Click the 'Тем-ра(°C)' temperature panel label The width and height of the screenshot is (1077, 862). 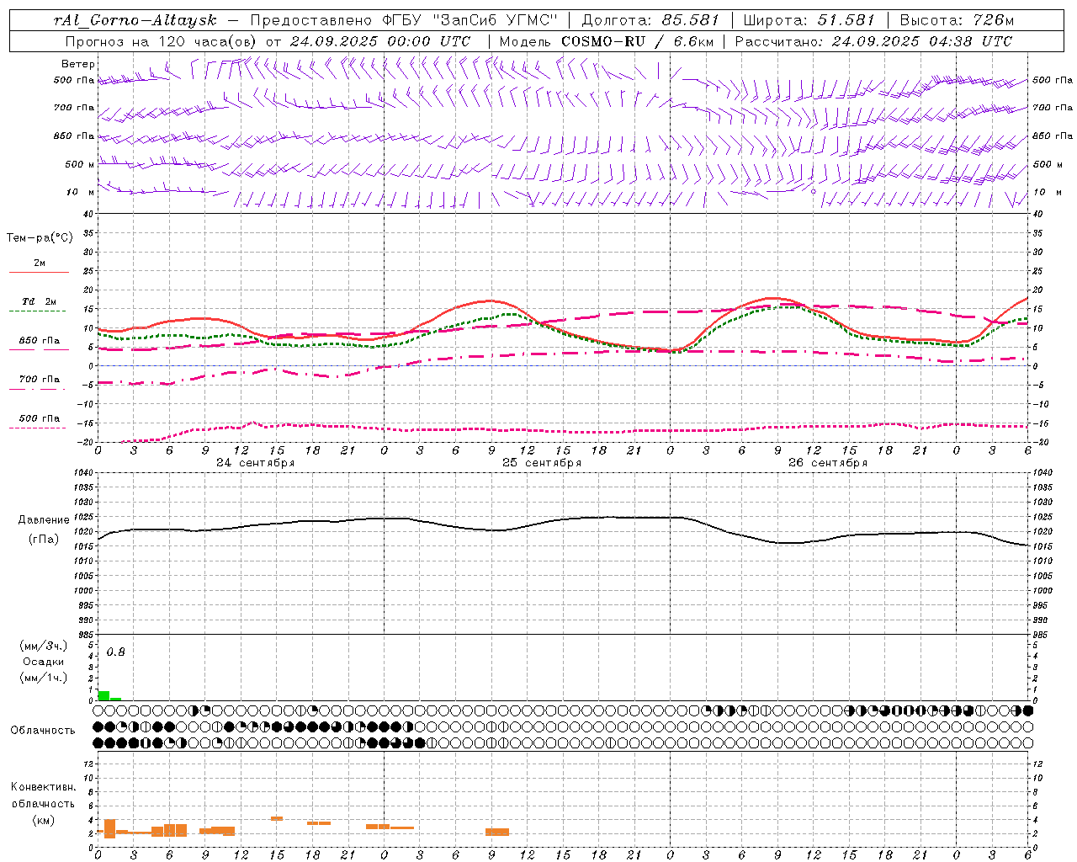(x=40, y=237)
